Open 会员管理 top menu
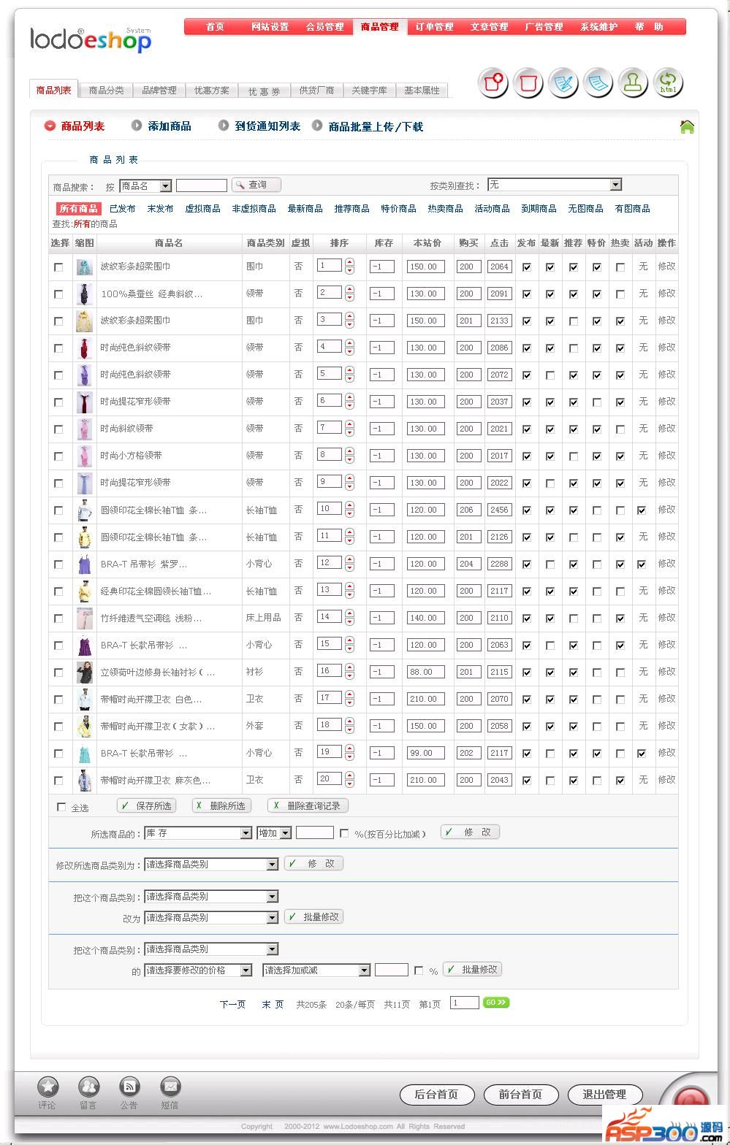The image size is (730, 1145). [324, 27]
